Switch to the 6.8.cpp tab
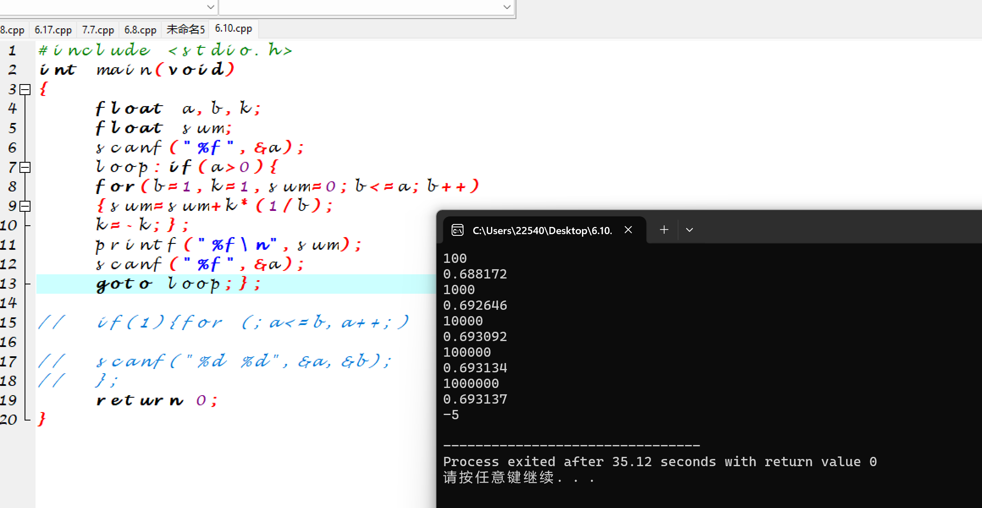Screen dimensions: 982x508 point(140,30)
